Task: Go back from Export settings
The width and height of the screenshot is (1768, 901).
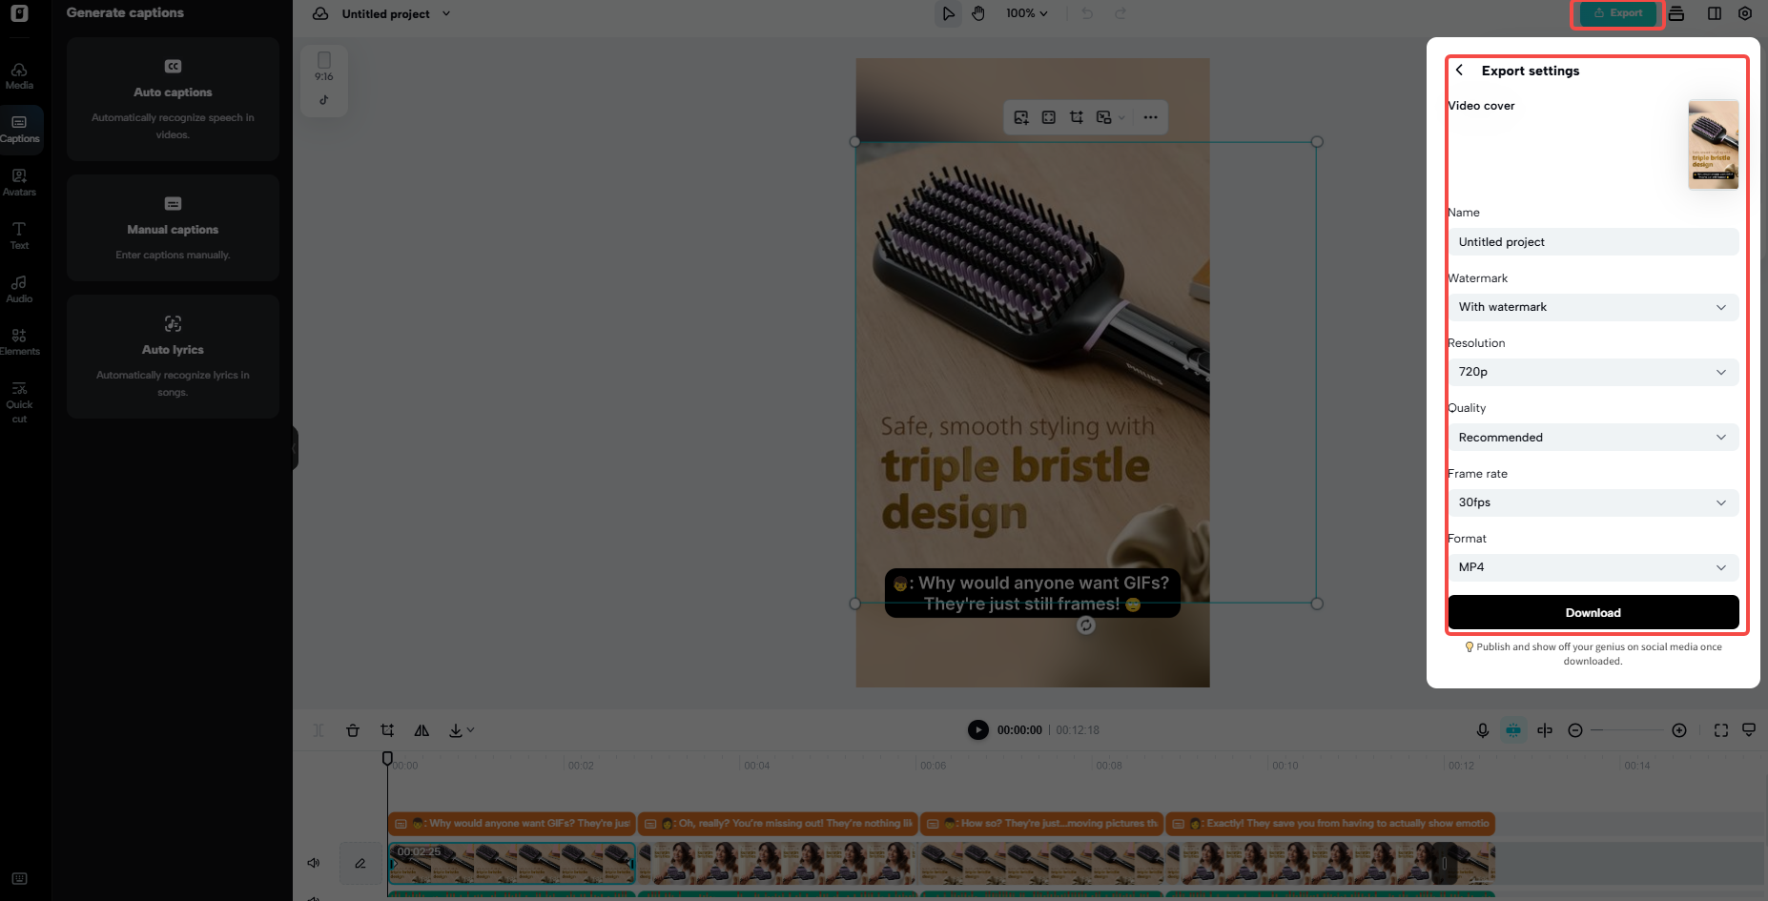Action: pyautogui.click(x=1459, y=70)
